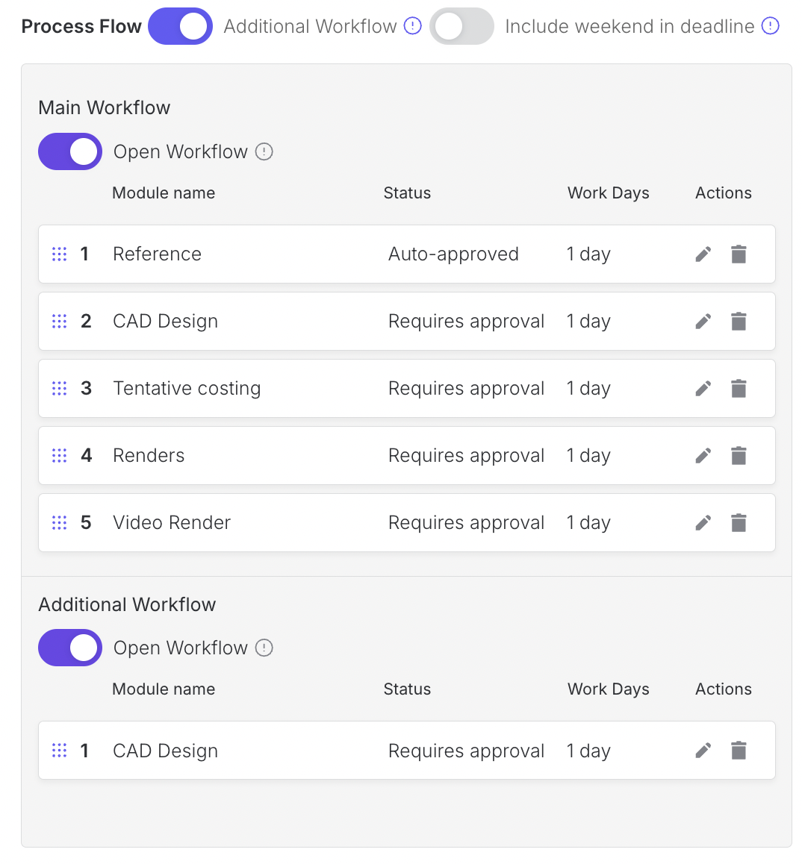
Task: Edit the Tentative costing module
Action: coord(703,389)
